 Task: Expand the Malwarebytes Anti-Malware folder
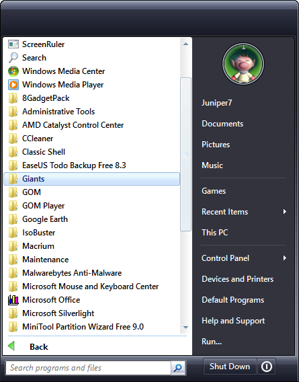click(x=92, y=273)
